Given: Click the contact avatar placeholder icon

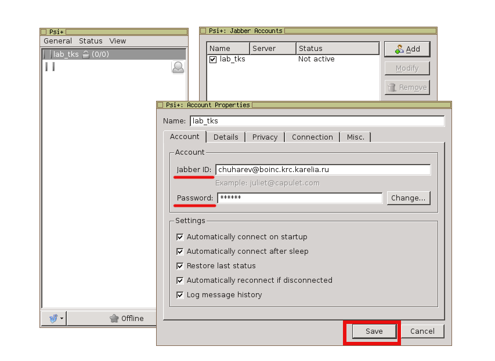Looking at the screenshot, I should coord(178,67).
